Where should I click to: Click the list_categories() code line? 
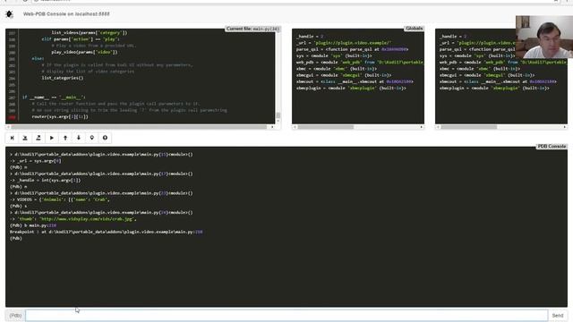(63, 78)
